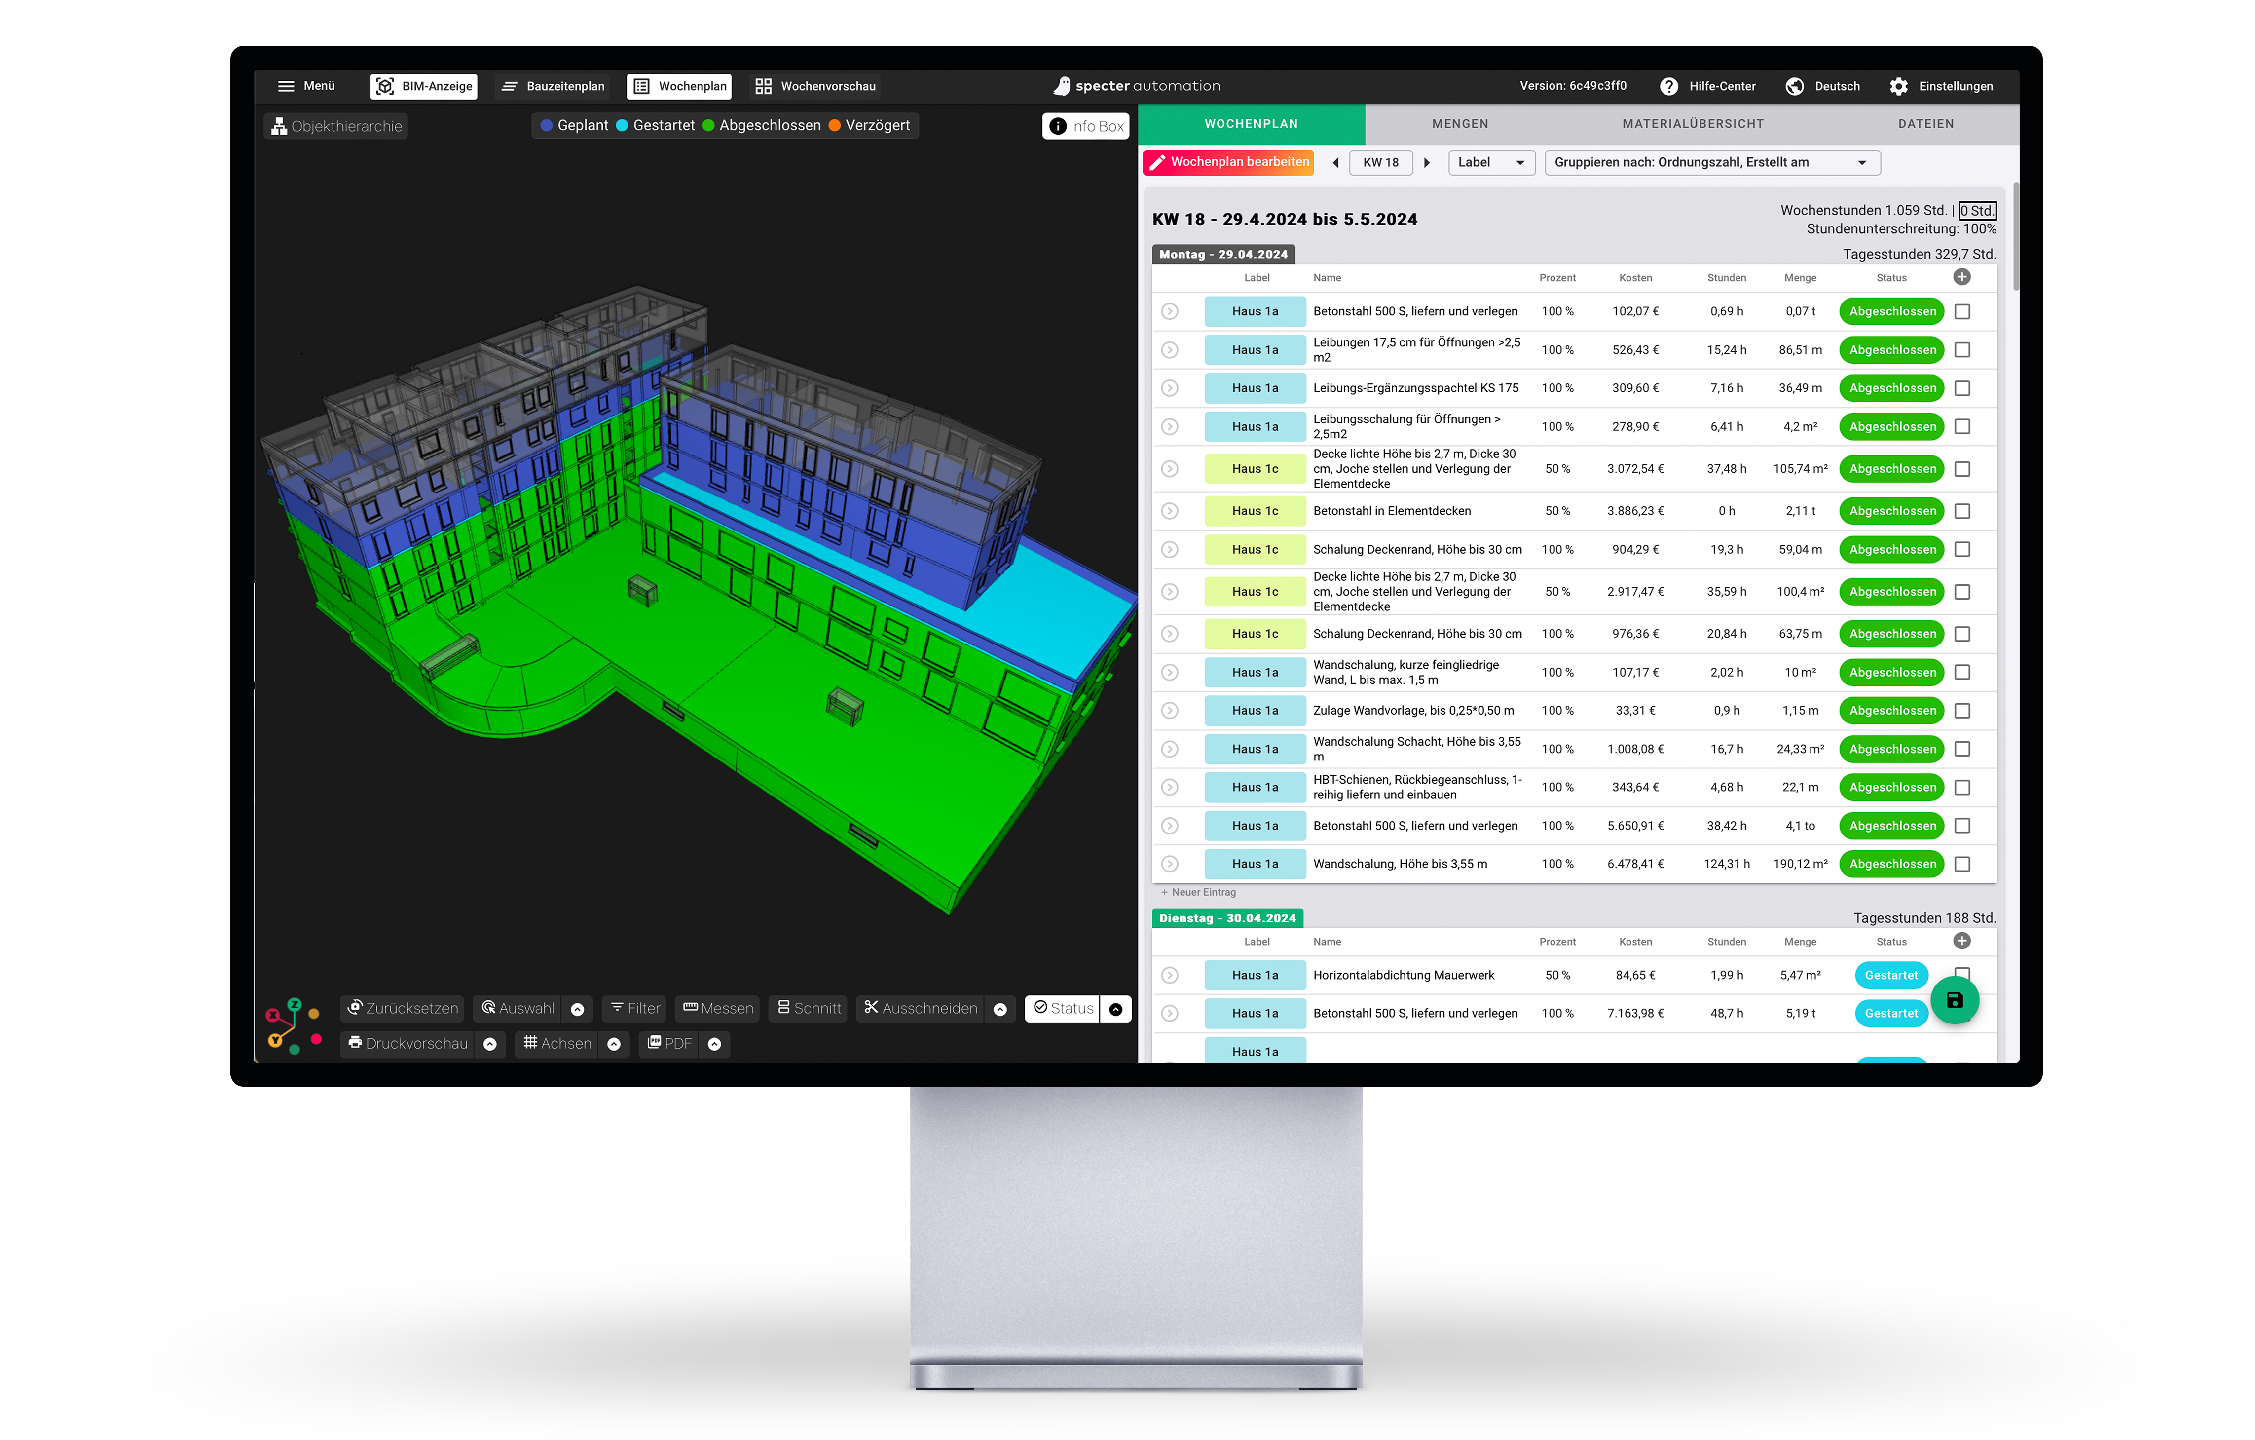This screenshot has height=1440, width=2255.
Task: Expand Status options arrow
Action: coord(1115,1010)
